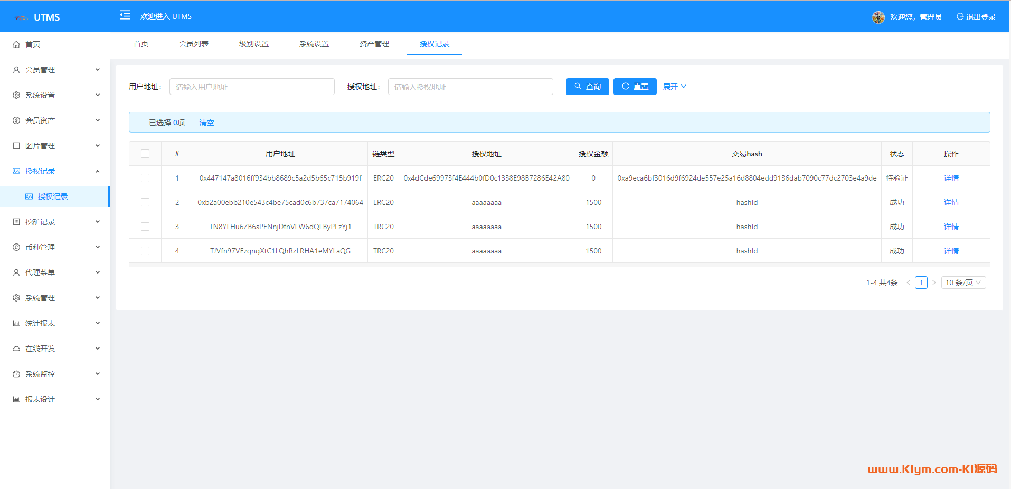The image size is (1011, 489).
Task: Open the 10 条/页 page size dropdown
Action: tap(963, 283)
